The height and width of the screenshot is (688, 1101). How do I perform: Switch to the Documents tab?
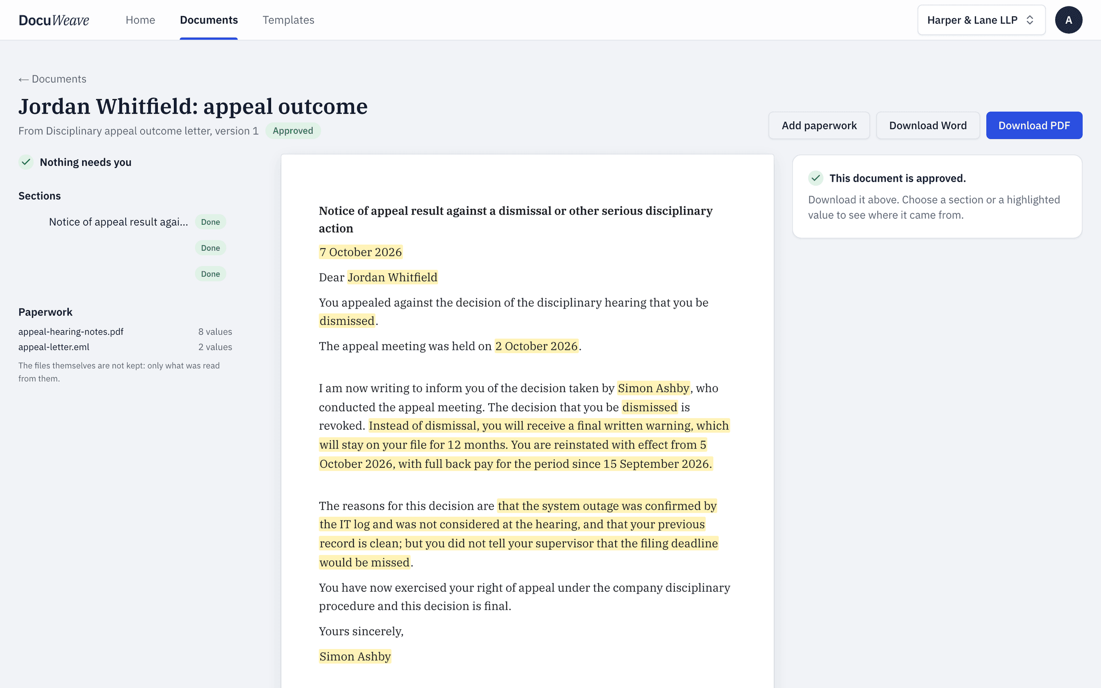click(209, 20)
